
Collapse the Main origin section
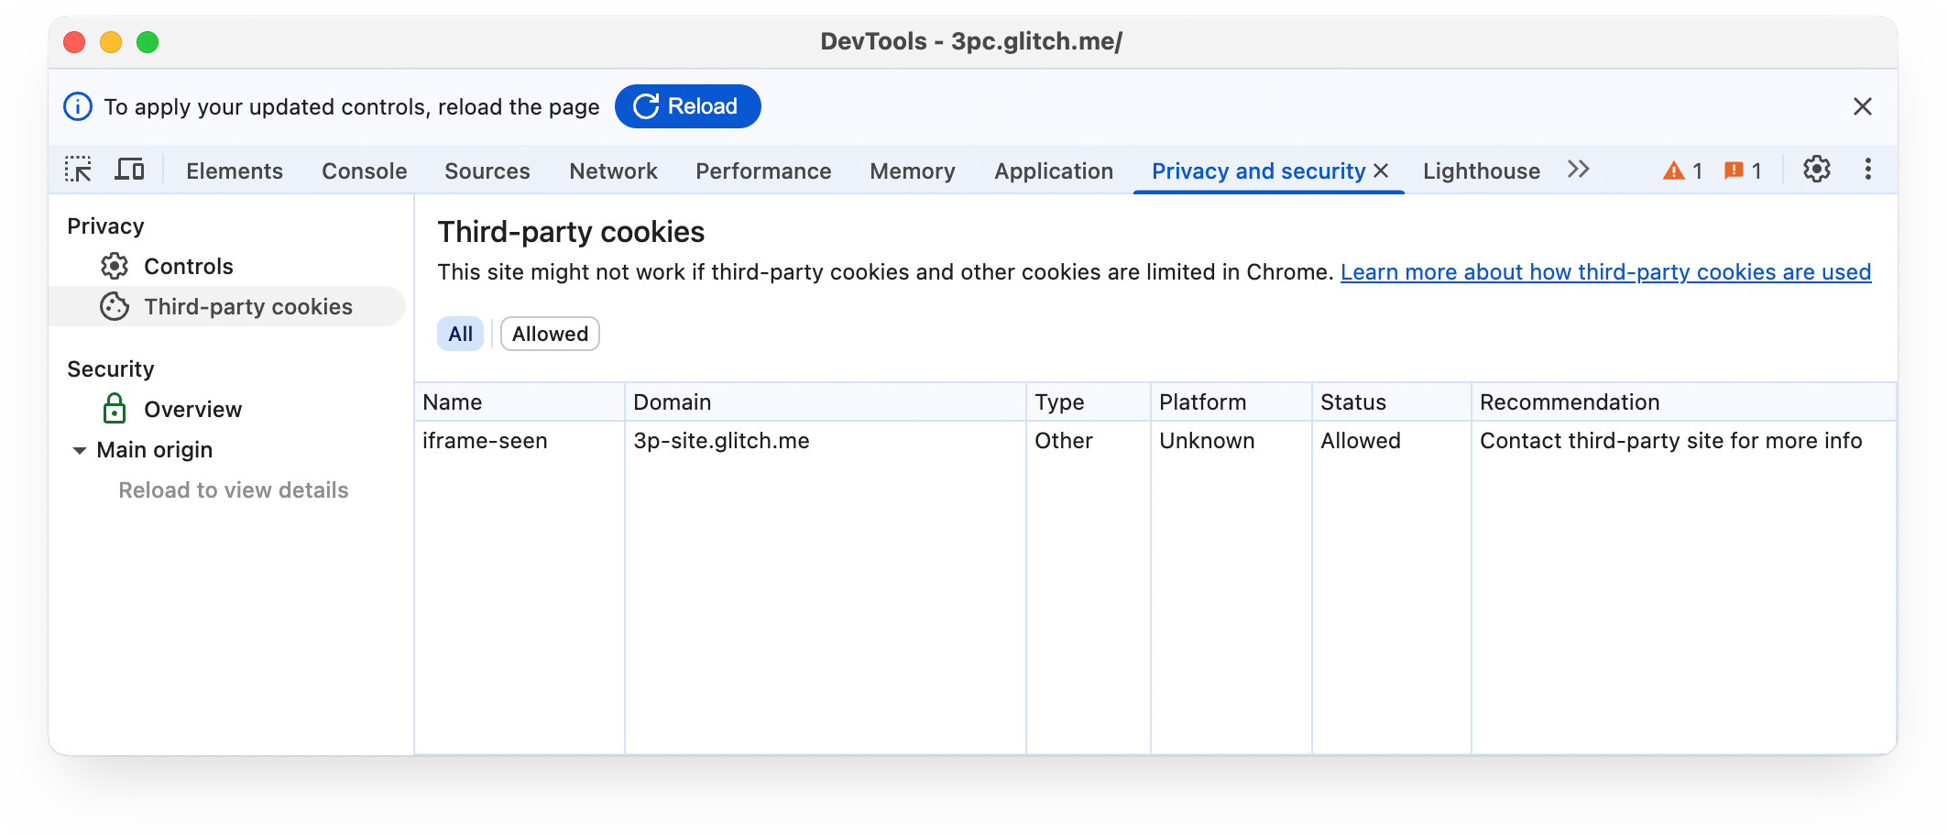coord(79,450)
